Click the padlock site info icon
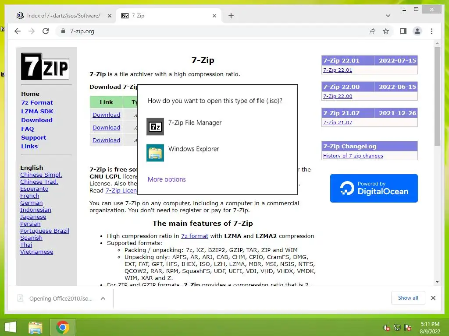 tap(63, 31)
